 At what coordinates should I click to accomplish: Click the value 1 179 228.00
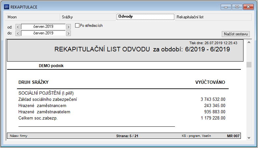(x=213, y=118)
